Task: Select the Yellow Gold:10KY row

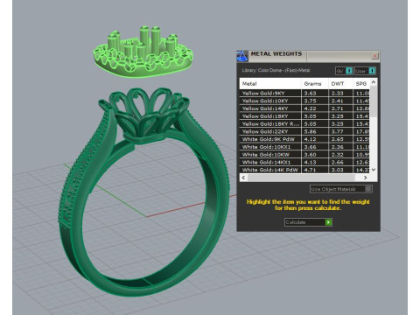Action: [x=304, y=101]
